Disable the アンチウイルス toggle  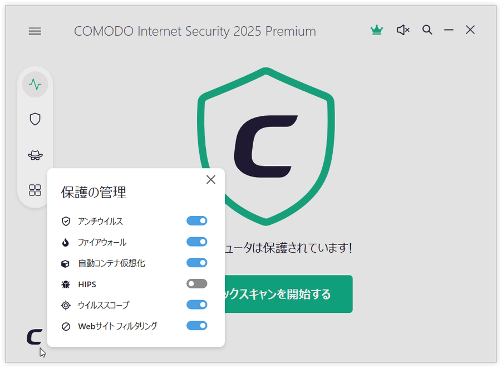click(197, 220)
